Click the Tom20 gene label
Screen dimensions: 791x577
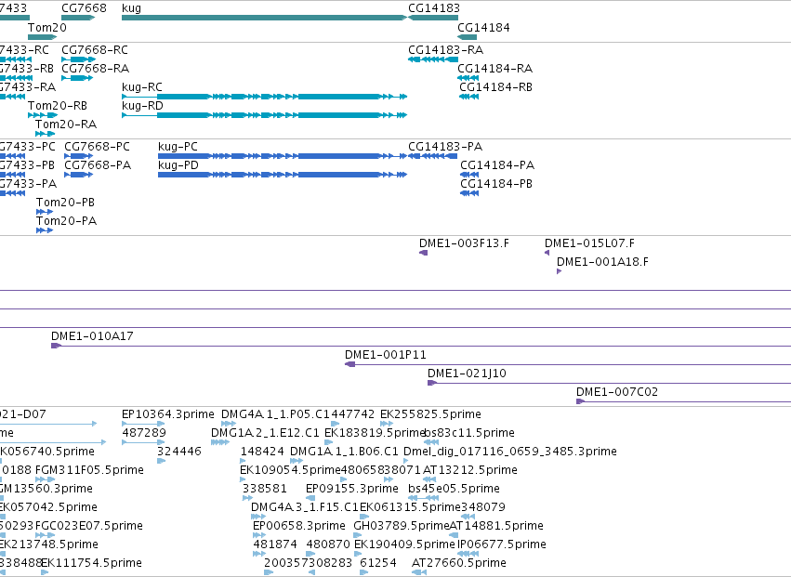point(46,27)
